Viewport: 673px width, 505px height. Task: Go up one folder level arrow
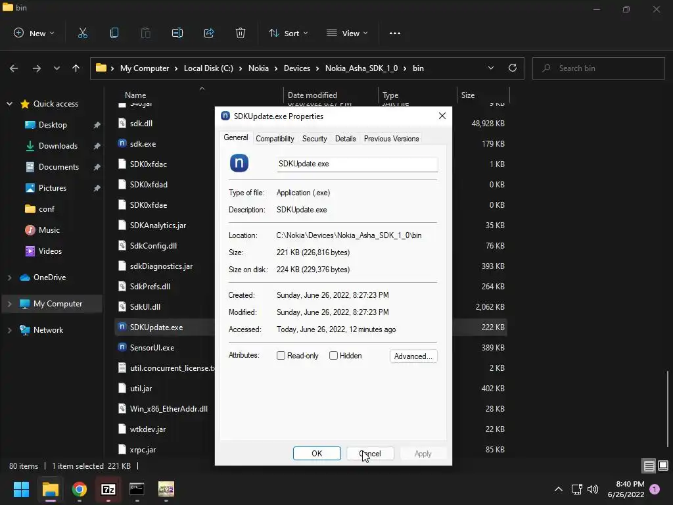click(76, 68)
